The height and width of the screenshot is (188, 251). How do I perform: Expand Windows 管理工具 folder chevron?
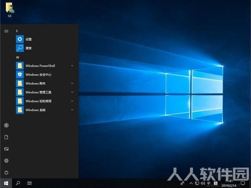click(x=72, y=92)
